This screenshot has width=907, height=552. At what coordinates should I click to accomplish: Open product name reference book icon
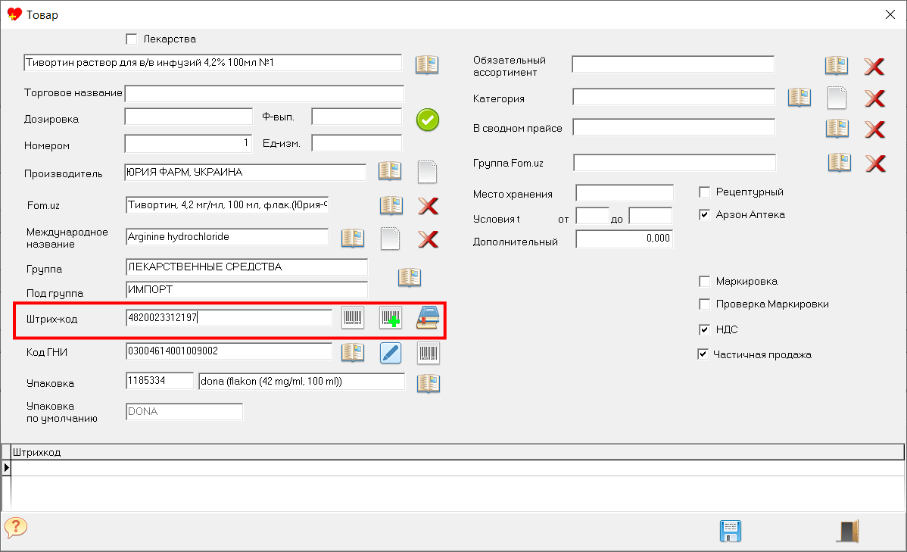coord(427,64)
